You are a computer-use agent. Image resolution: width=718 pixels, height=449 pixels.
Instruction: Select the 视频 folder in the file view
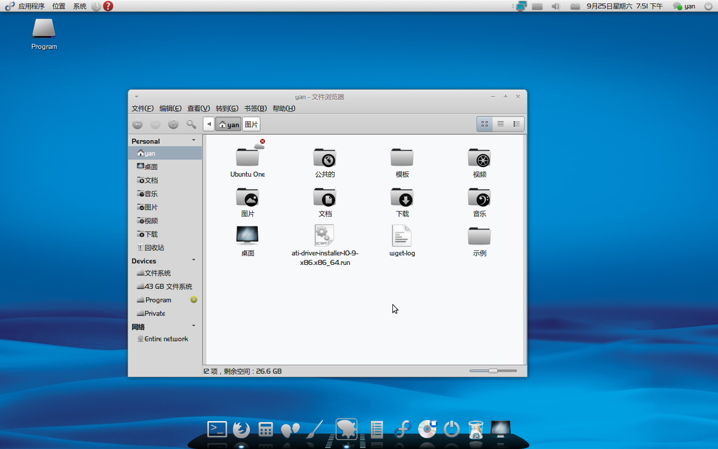pyautogui.click(x=480, y=163)
